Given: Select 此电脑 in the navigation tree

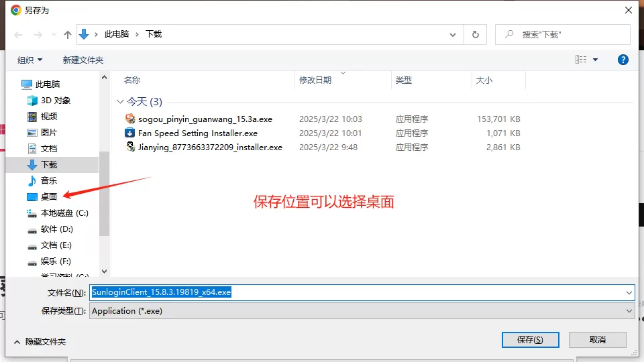Looking at the screenshot, I should click(47, 84).
